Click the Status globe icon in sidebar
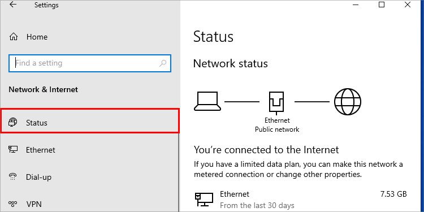424x212 pixels. 12,123
